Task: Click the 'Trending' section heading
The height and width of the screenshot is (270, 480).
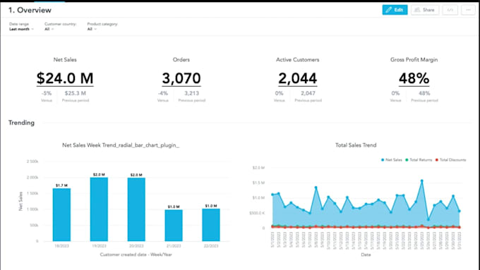Action: (x=21, y=123)
